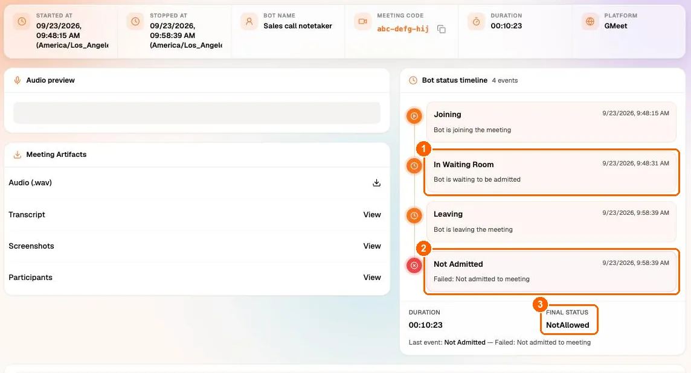The width and height of the screenshot is (691, 373).
Task: Select the started at '09:48:15 AM' time
Action: pyautogui.click(x=58, y=36)
